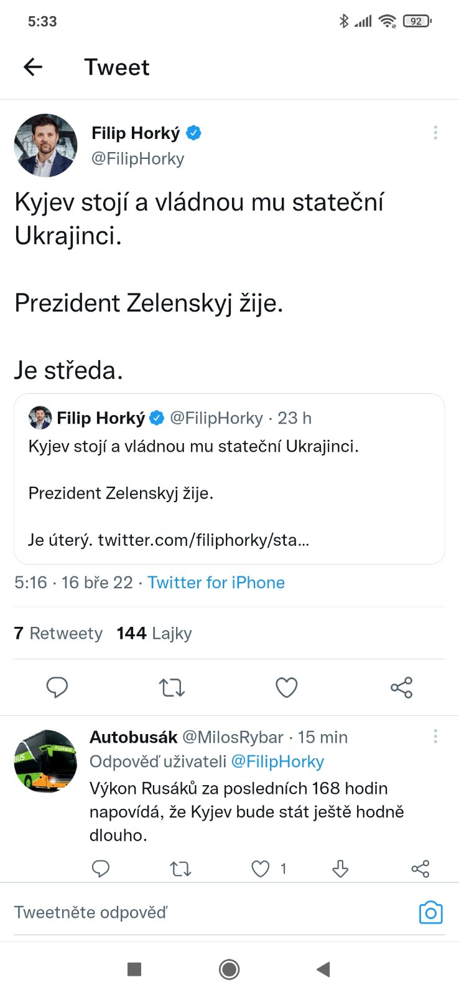Image resolution: width=459 pixels, height=997 pixels.
Task: Like Autobusák's reply
Action: pos(261,869)
